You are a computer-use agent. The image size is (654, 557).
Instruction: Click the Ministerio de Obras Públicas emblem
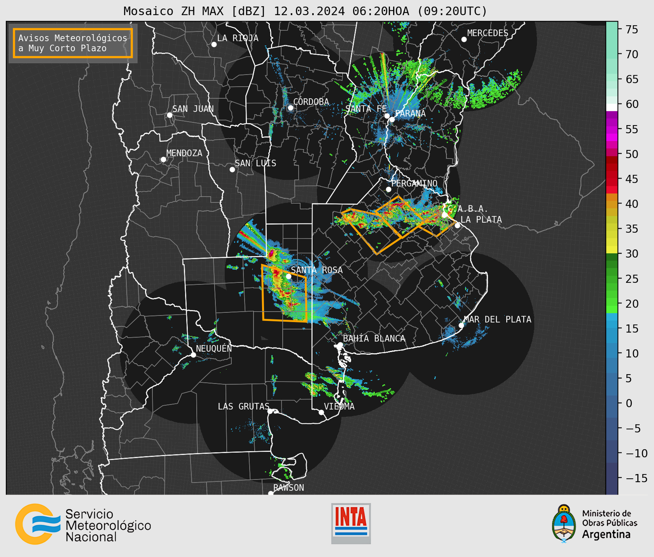click(x=564, y=524)
